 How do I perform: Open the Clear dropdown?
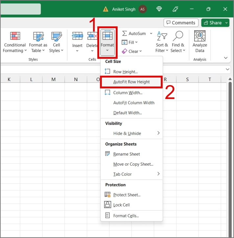coord(132,51)
